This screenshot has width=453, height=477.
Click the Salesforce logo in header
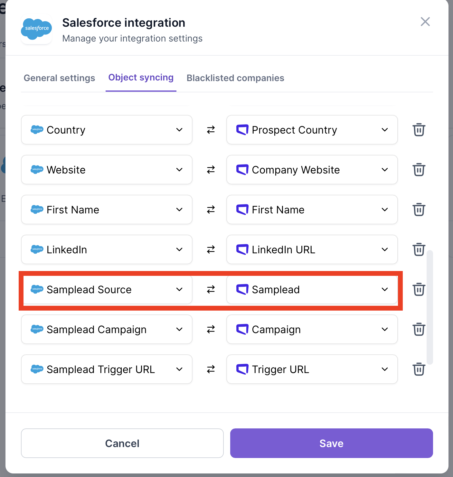(x=36, y=29)
